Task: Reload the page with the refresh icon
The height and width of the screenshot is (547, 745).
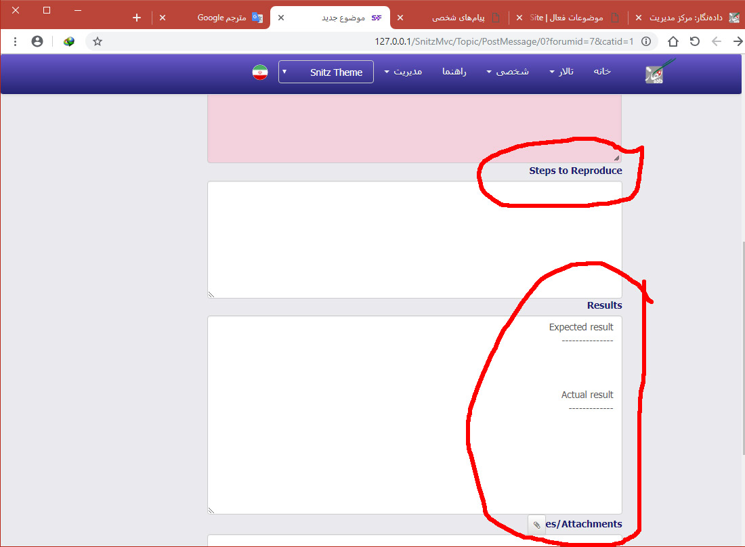Action: pyautogui.click(x=694, y=41)
